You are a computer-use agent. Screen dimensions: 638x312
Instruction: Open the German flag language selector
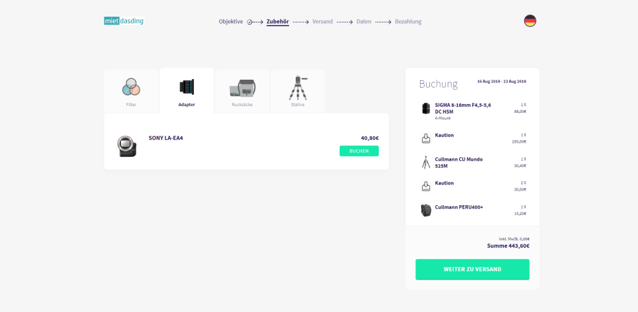[x=530, y=21]
